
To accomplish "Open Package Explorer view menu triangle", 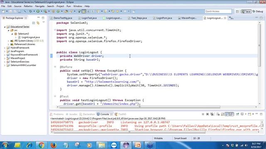I will tap(44, 22).
